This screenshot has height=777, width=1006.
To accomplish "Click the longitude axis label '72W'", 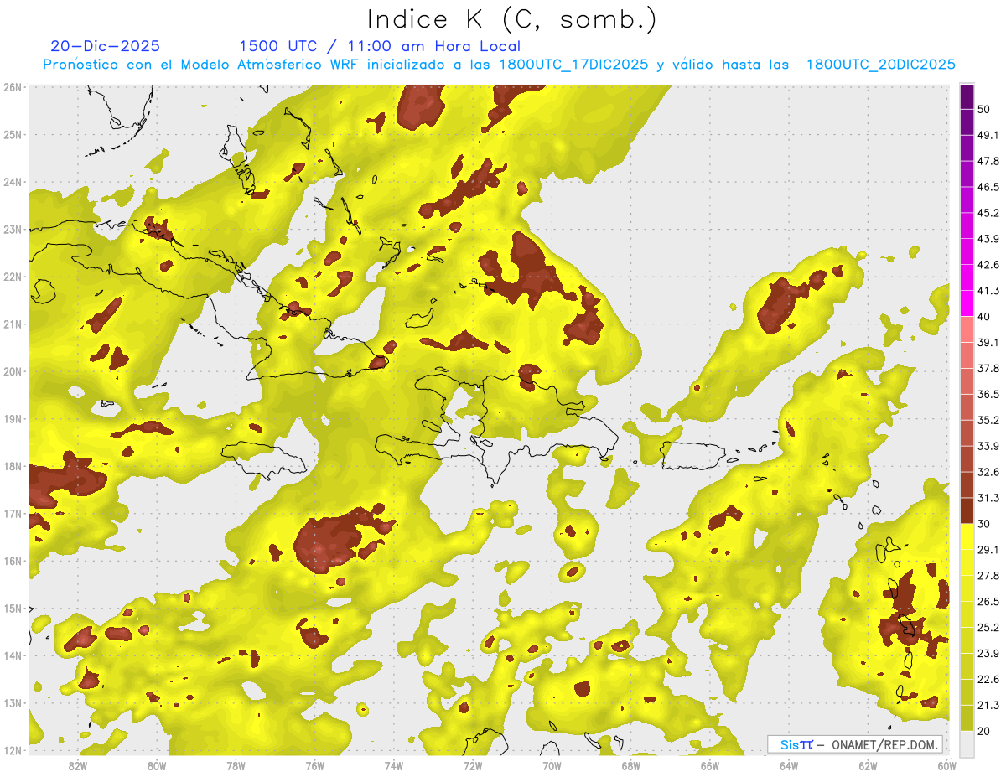I will pos(473,766).
